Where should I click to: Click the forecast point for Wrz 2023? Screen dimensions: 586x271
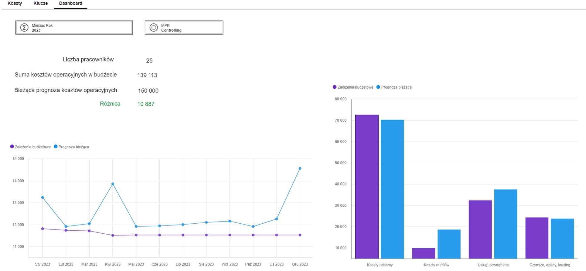pos(230,221)
